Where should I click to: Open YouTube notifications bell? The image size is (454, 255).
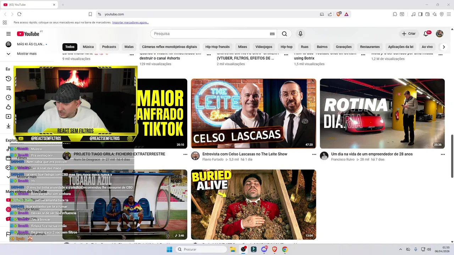[x=426, y=34]
